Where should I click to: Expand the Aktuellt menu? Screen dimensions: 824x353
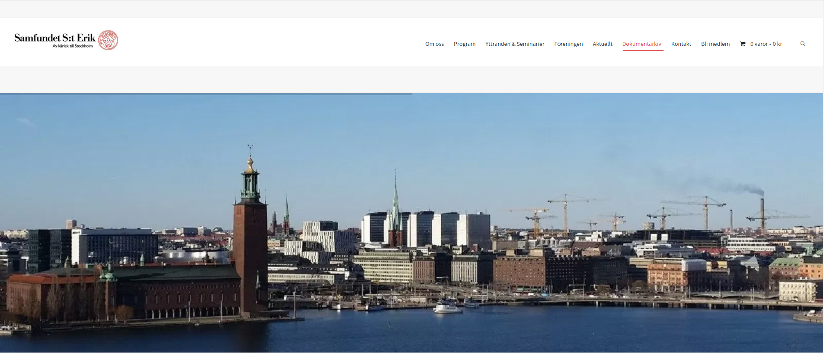pos(602,44)
